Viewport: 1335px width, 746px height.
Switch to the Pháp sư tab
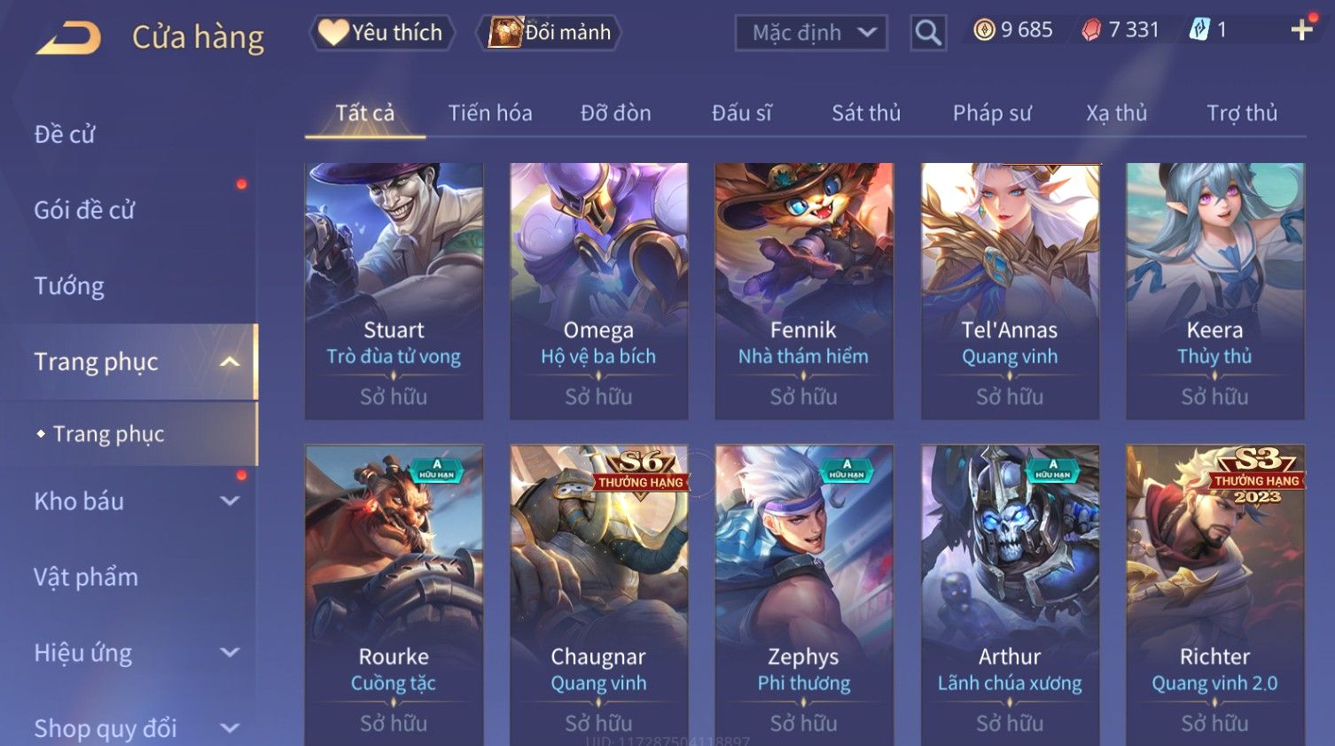point(992,113)
